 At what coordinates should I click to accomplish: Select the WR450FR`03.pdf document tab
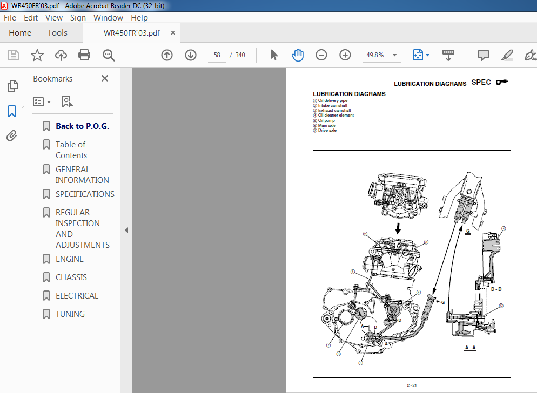[x=131, y=33]
